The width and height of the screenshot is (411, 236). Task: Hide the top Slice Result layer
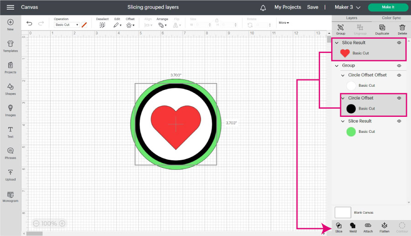click(399, 43)
